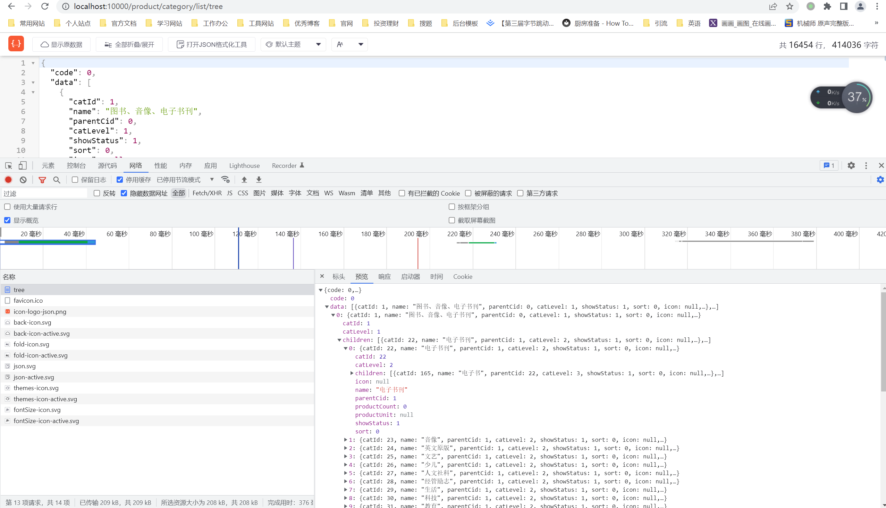Tick the 第三方请求 checkbox
The height and width of the screenshot is (508, 886).
click(520, 193)
